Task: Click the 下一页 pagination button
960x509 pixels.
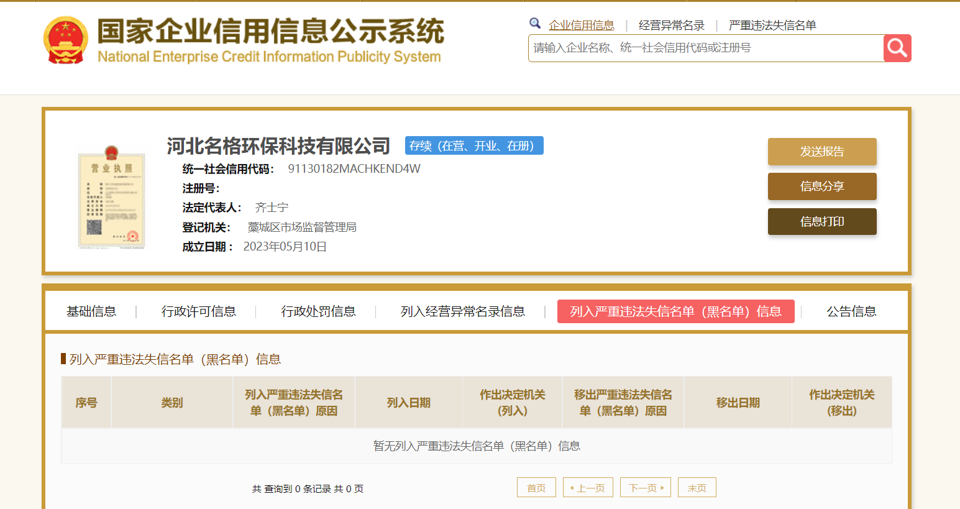Action: 646,488
